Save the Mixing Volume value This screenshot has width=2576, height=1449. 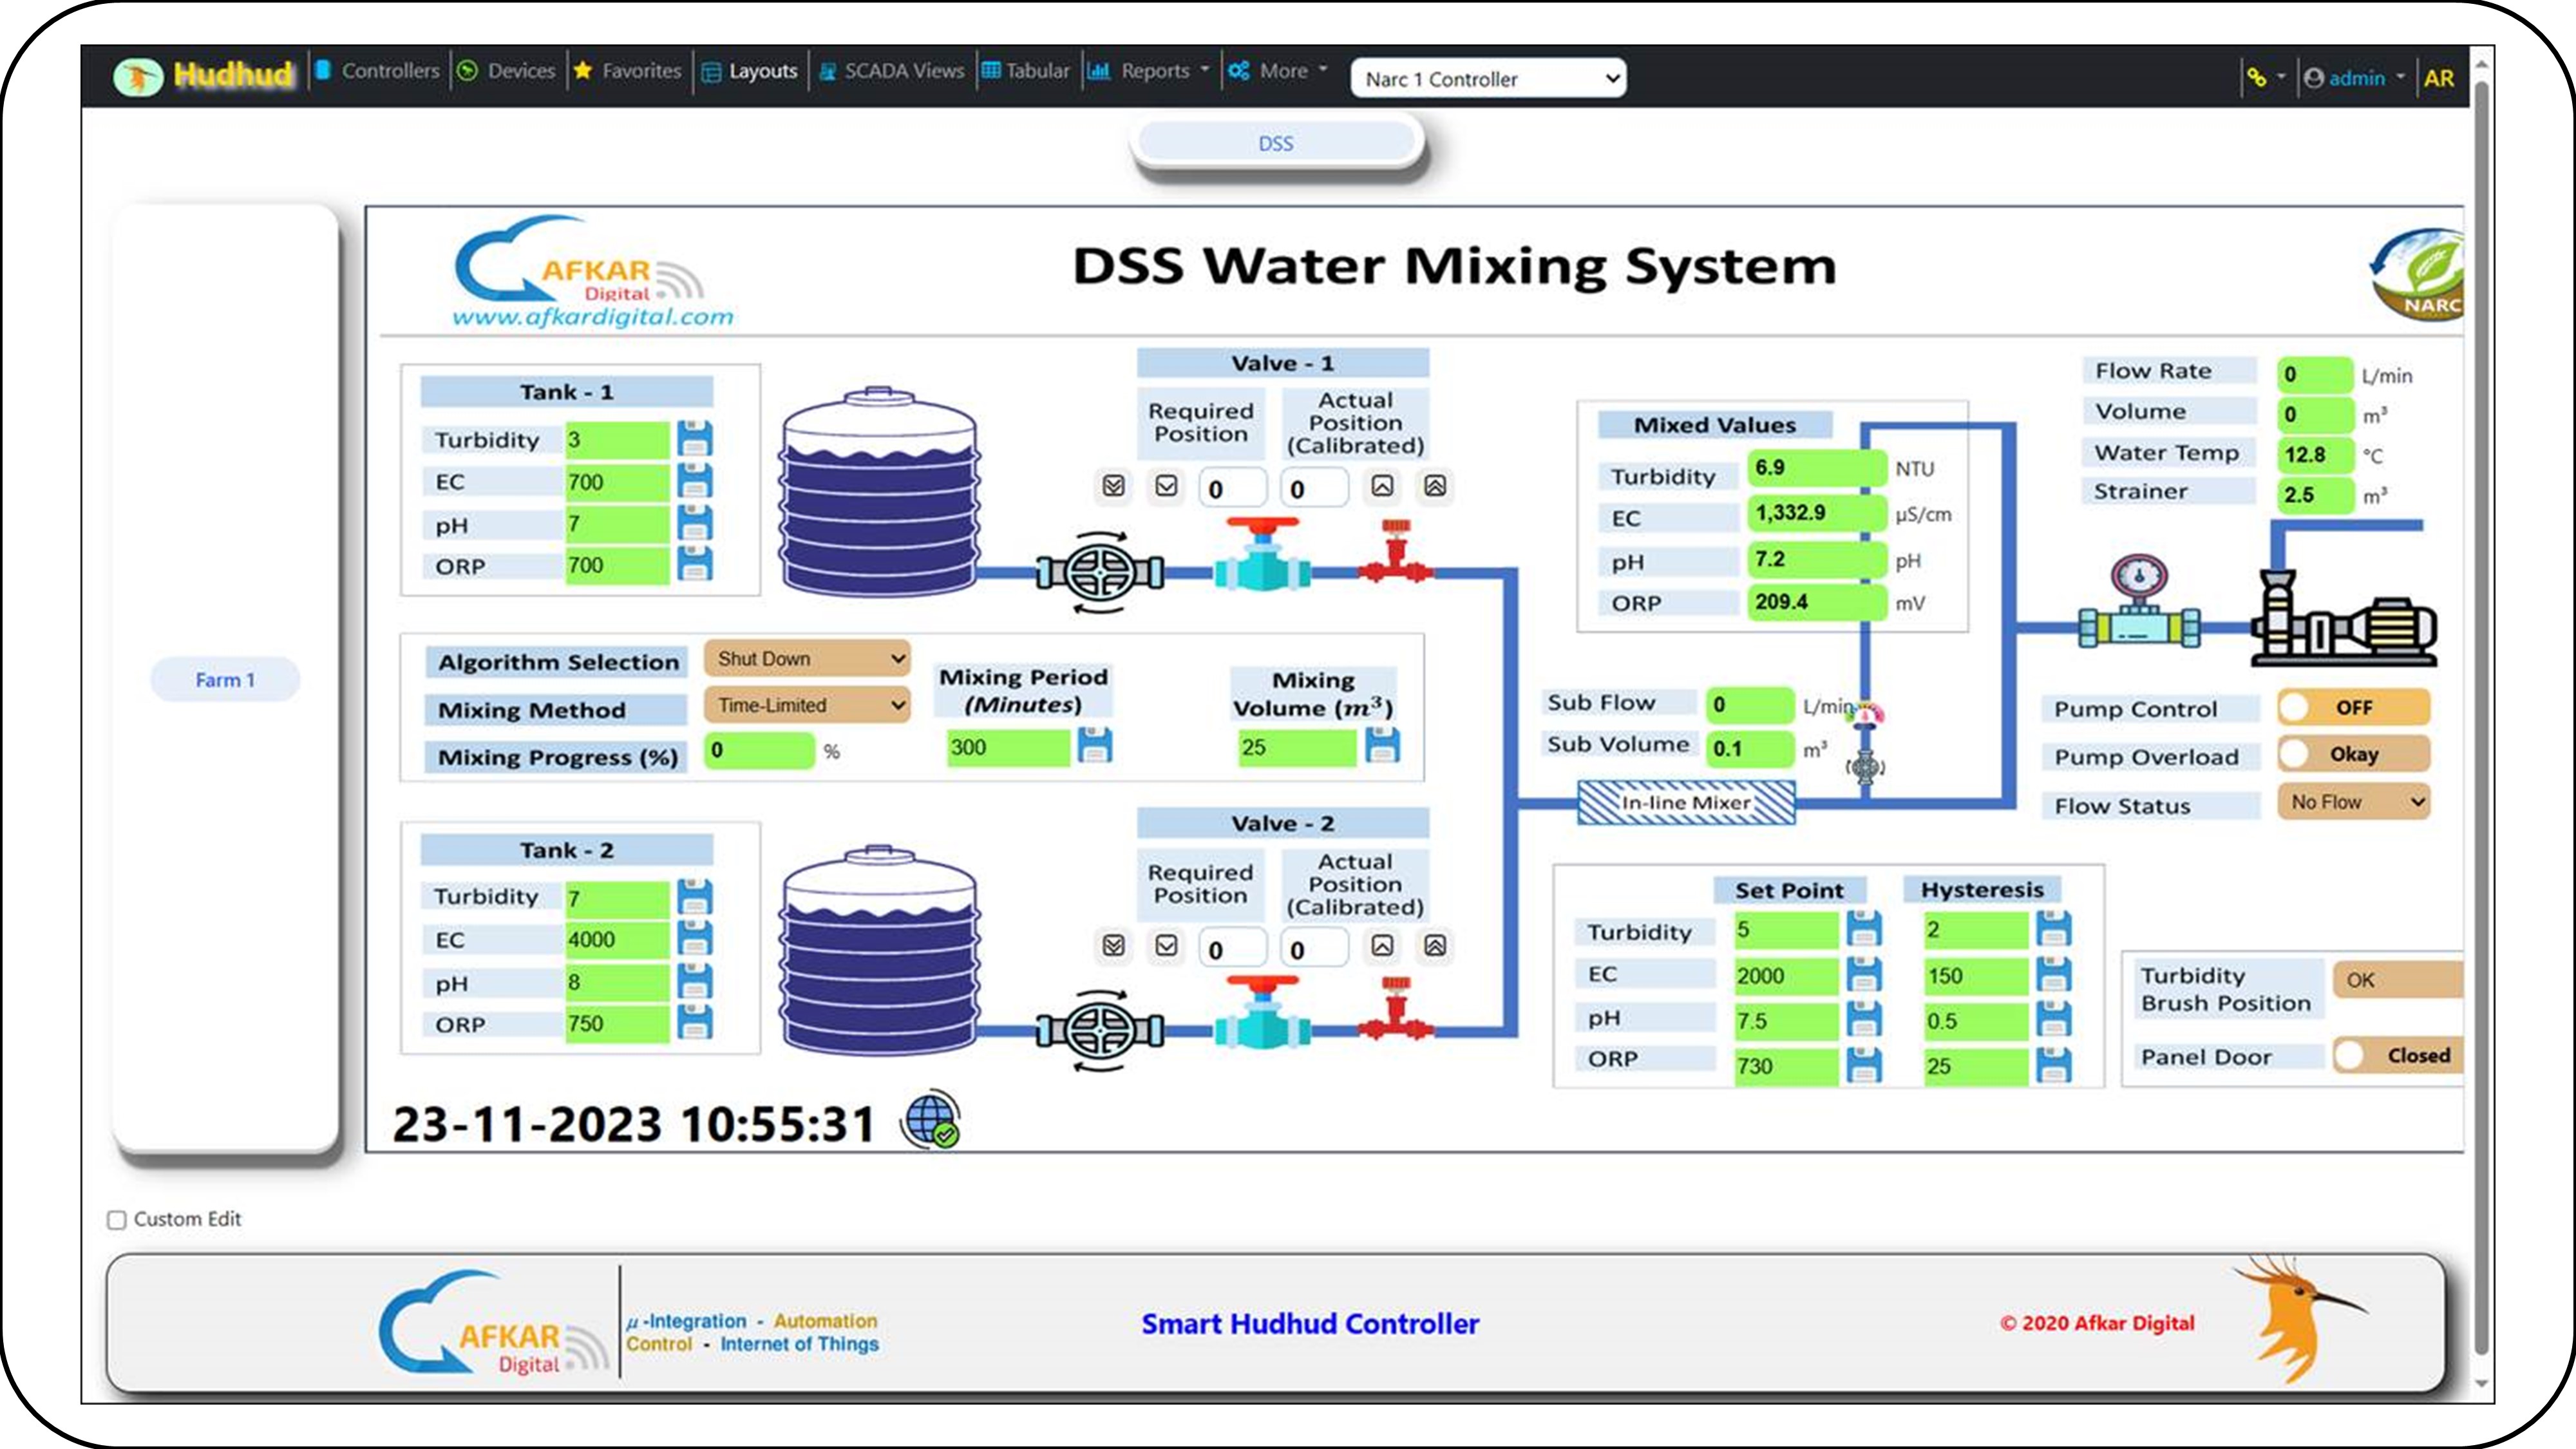click(x=1382, y=746)
